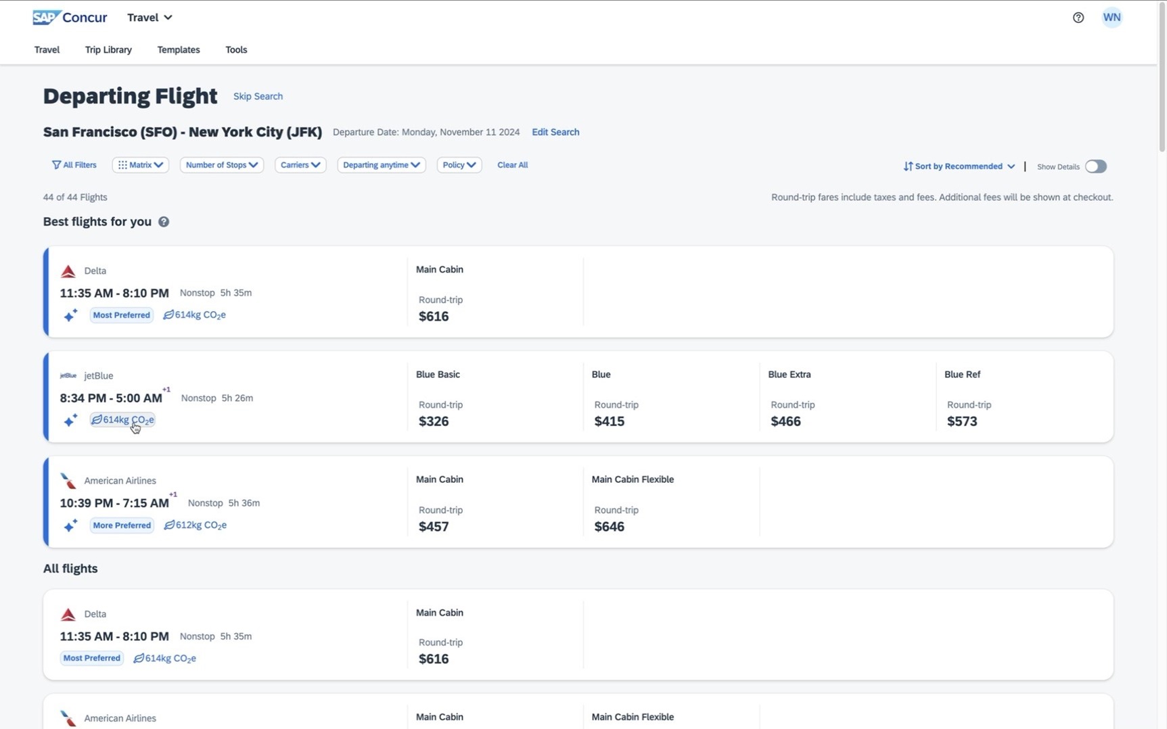Click the 44 of 44 Flights count

click(x=75, y=197)
